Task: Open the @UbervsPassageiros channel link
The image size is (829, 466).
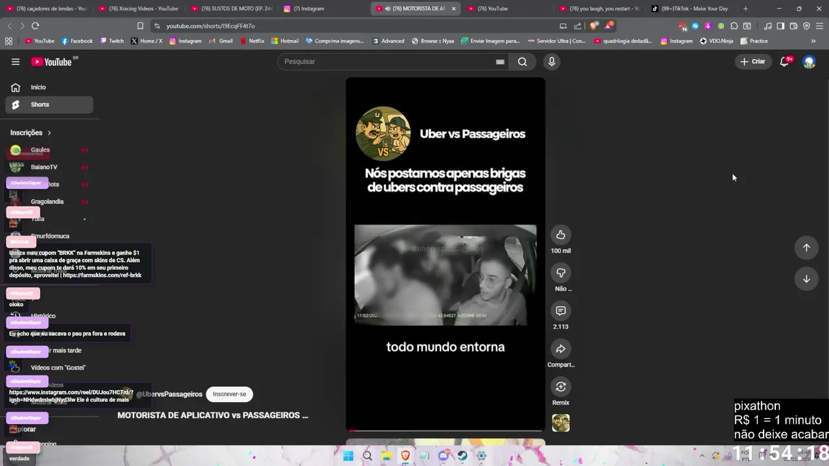Action: [x=169, y=394]
